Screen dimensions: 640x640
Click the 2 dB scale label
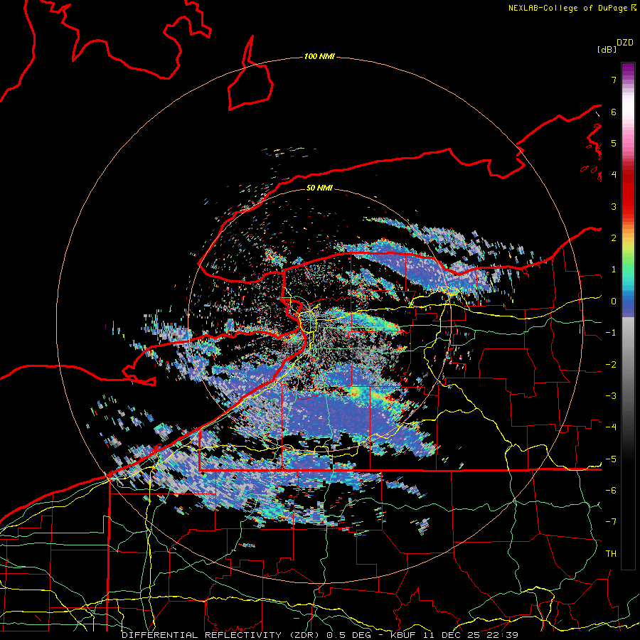click(614, 238)
